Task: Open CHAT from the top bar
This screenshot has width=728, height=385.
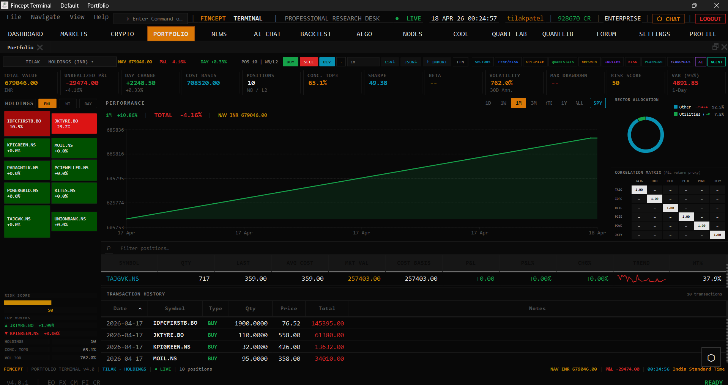Action: pyautogui.click(x=668, y=18)
